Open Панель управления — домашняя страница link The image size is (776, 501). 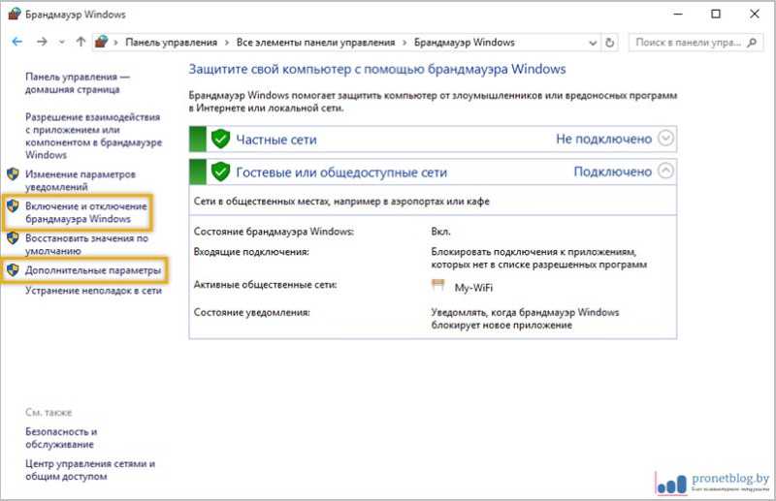[78, 83]
